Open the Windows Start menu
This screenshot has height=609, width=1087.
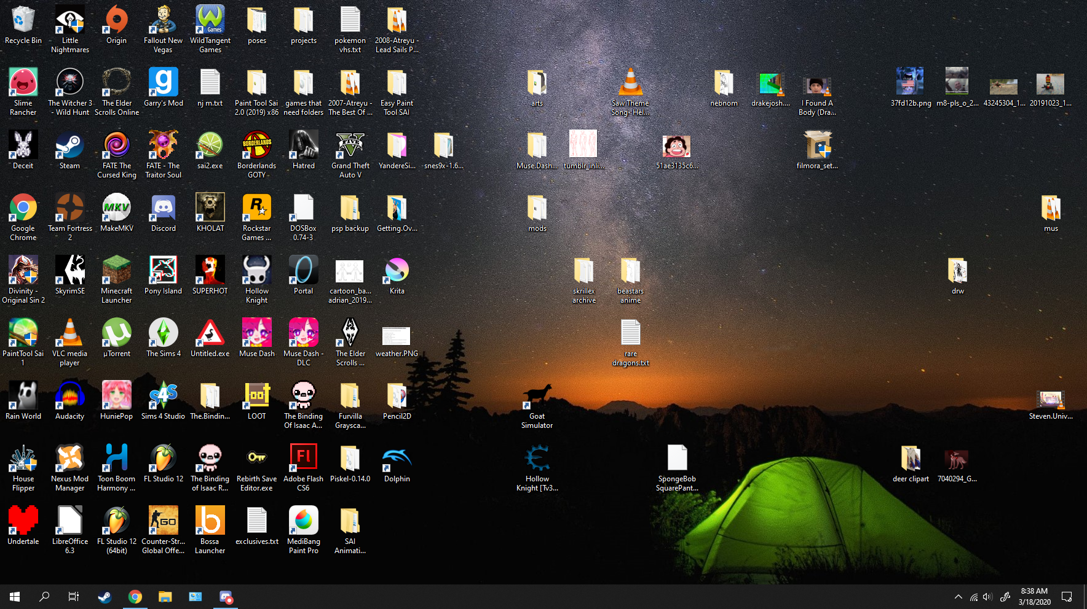click(15, 597)
